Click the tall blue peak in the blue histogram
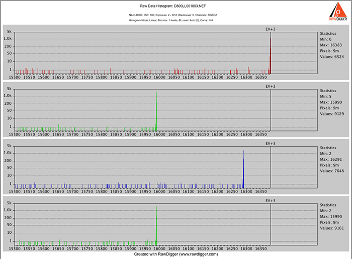352x259 pixels. coord(243,169)
